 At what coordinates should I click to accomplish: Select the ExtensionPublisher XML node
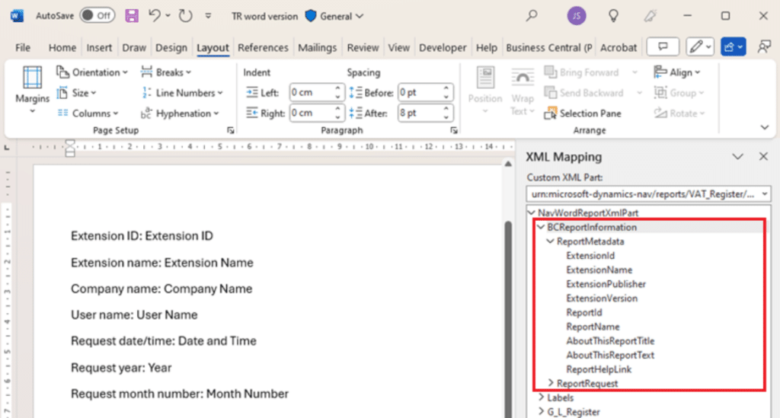pyautogui.click(x=606, y=284)
